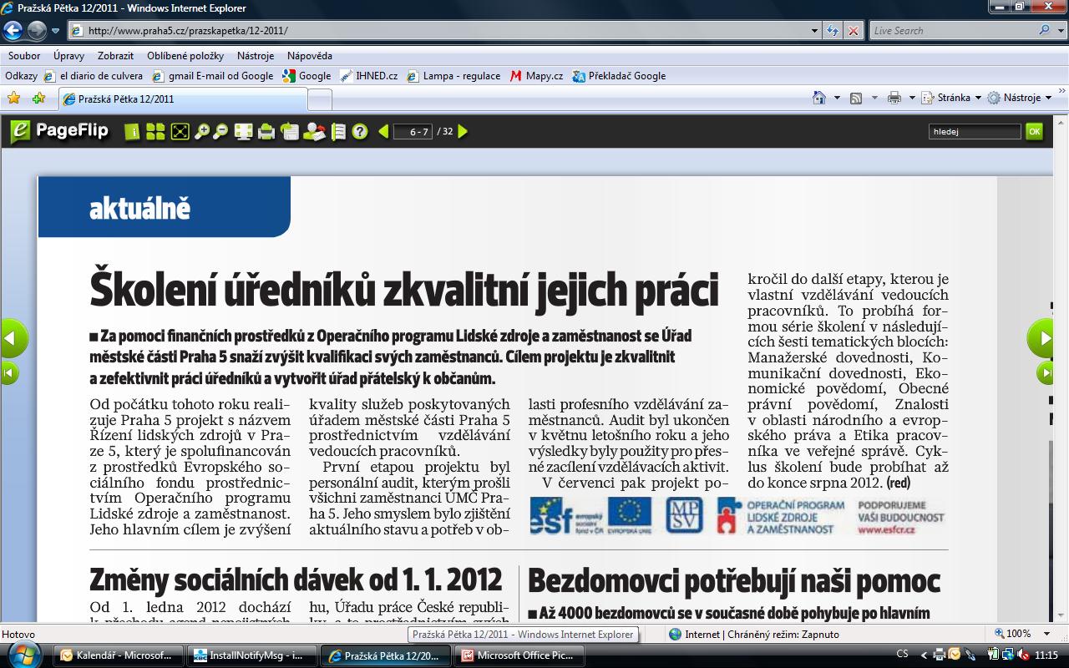
Task: Click the address bar URL field
Action: pyautogui.click(x=439, y=31)
